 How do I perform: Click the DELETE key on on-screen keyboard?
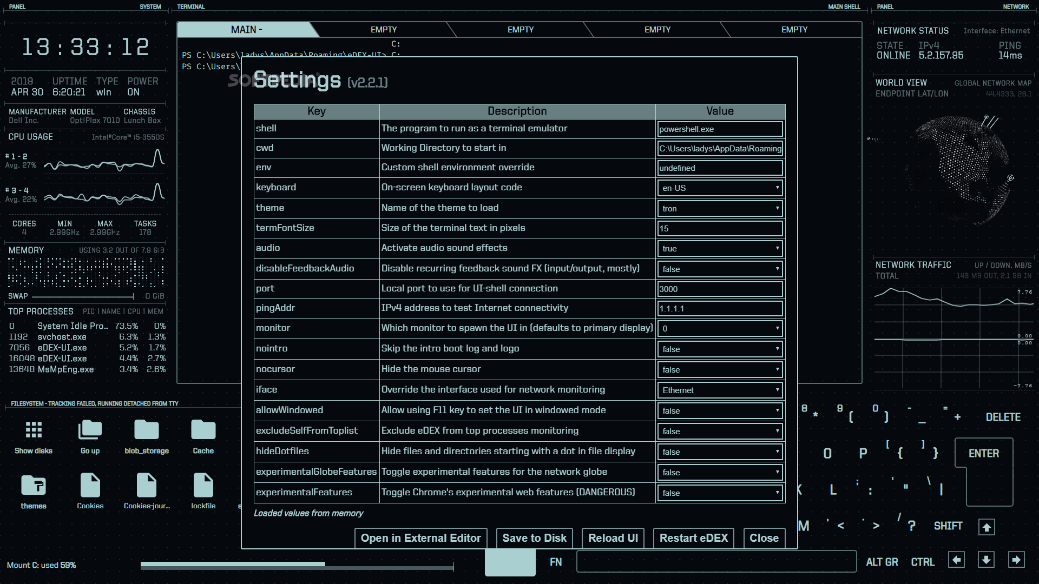[x=1003, y=417]
